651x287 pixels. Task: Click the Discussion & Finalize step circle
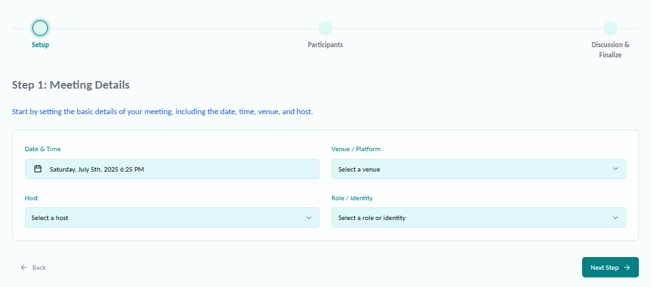coord(610,28)
